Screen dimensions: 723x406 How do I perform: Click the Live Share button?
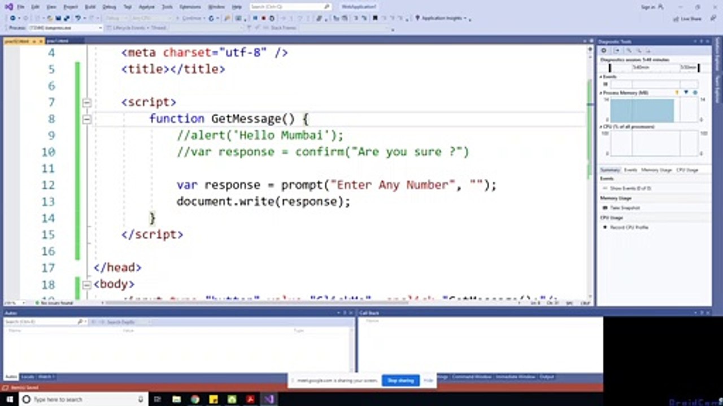687,19
